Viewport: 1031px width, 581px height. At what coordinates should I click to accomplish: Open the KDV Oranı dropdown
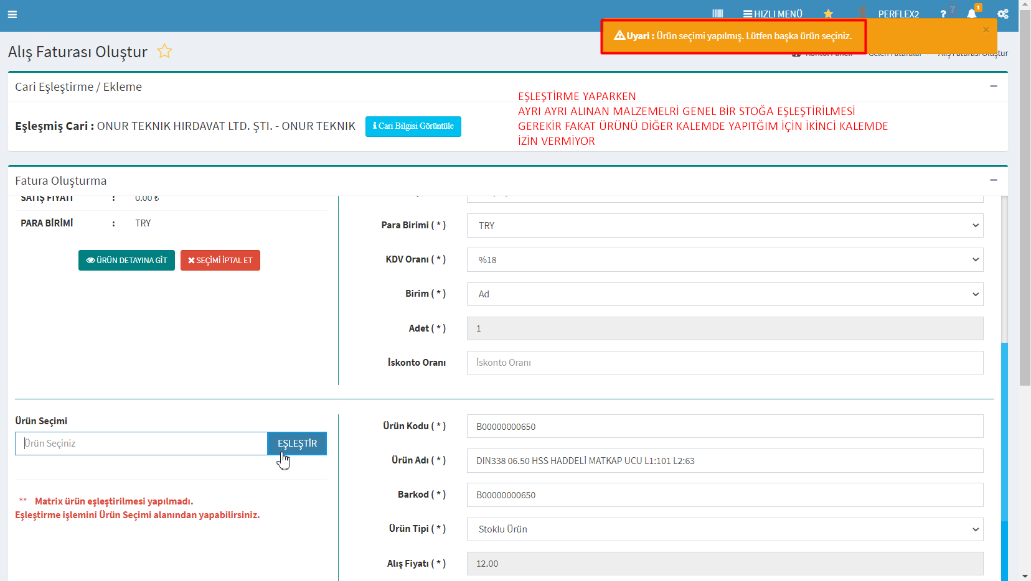pyautogui.click(x=725, y=260)
